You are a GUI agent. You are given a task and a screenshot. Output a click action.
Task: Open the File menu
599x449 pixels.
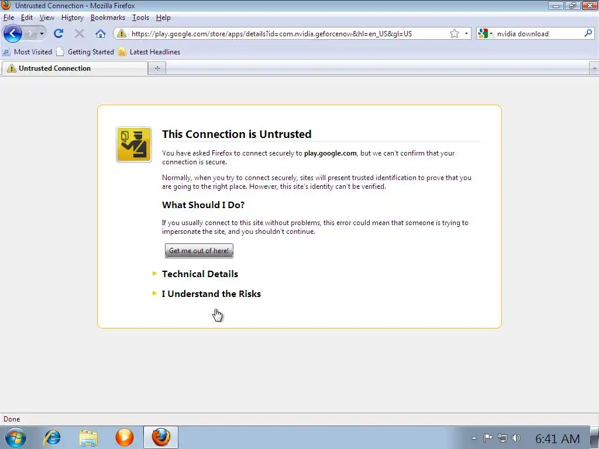tap(8, 18)
